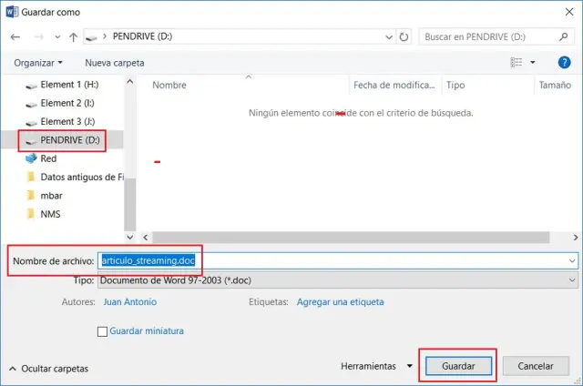Click the refresh button beside address bar
The height and width of the screenshot is (386, 583).
click(404, 37)
